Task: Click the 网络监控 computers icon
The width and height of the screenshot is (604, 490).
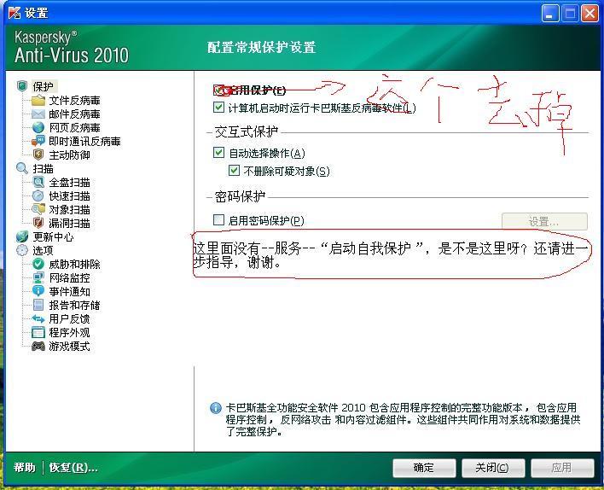Action: pyautogui.click(x=38, y=277)
